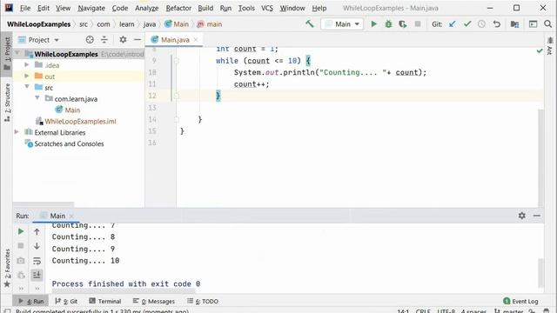The width and height of the screenshot is (557, 313).
Task: Expand the .idea folder
Action: 27,65
